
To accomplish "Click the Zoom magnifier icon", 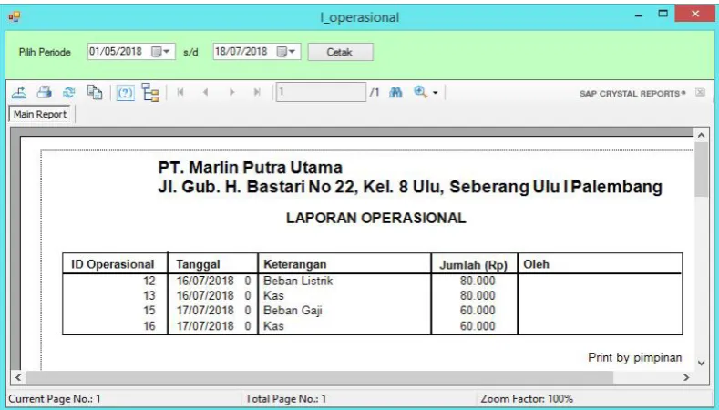I will click(x=420, y=92).
